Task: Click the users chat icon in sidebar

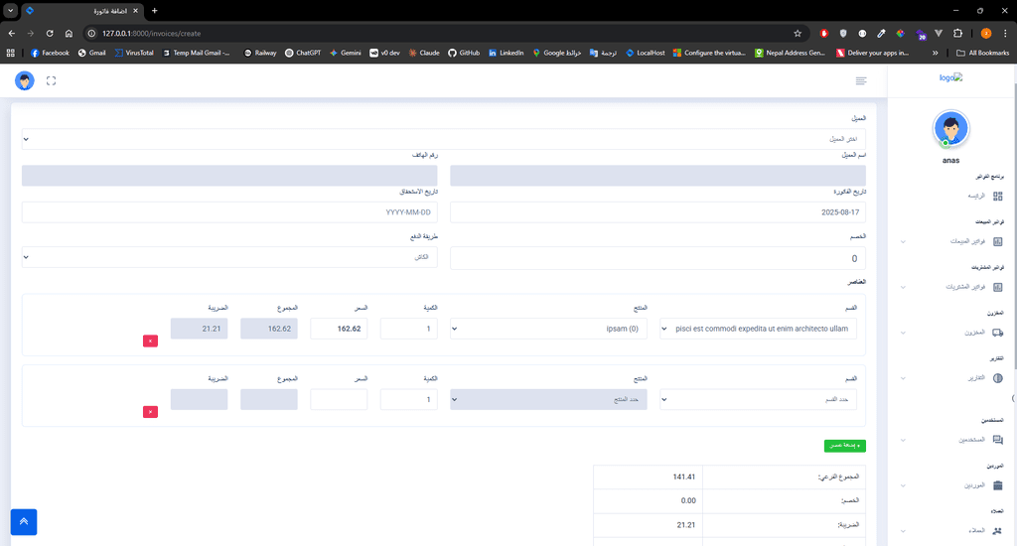Action: coord(997,440)
